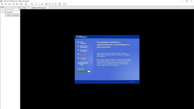This screenshot has height=109, width=194.
Task: Open the Manage Snapshots icon
Action: [x=42, y=4]
